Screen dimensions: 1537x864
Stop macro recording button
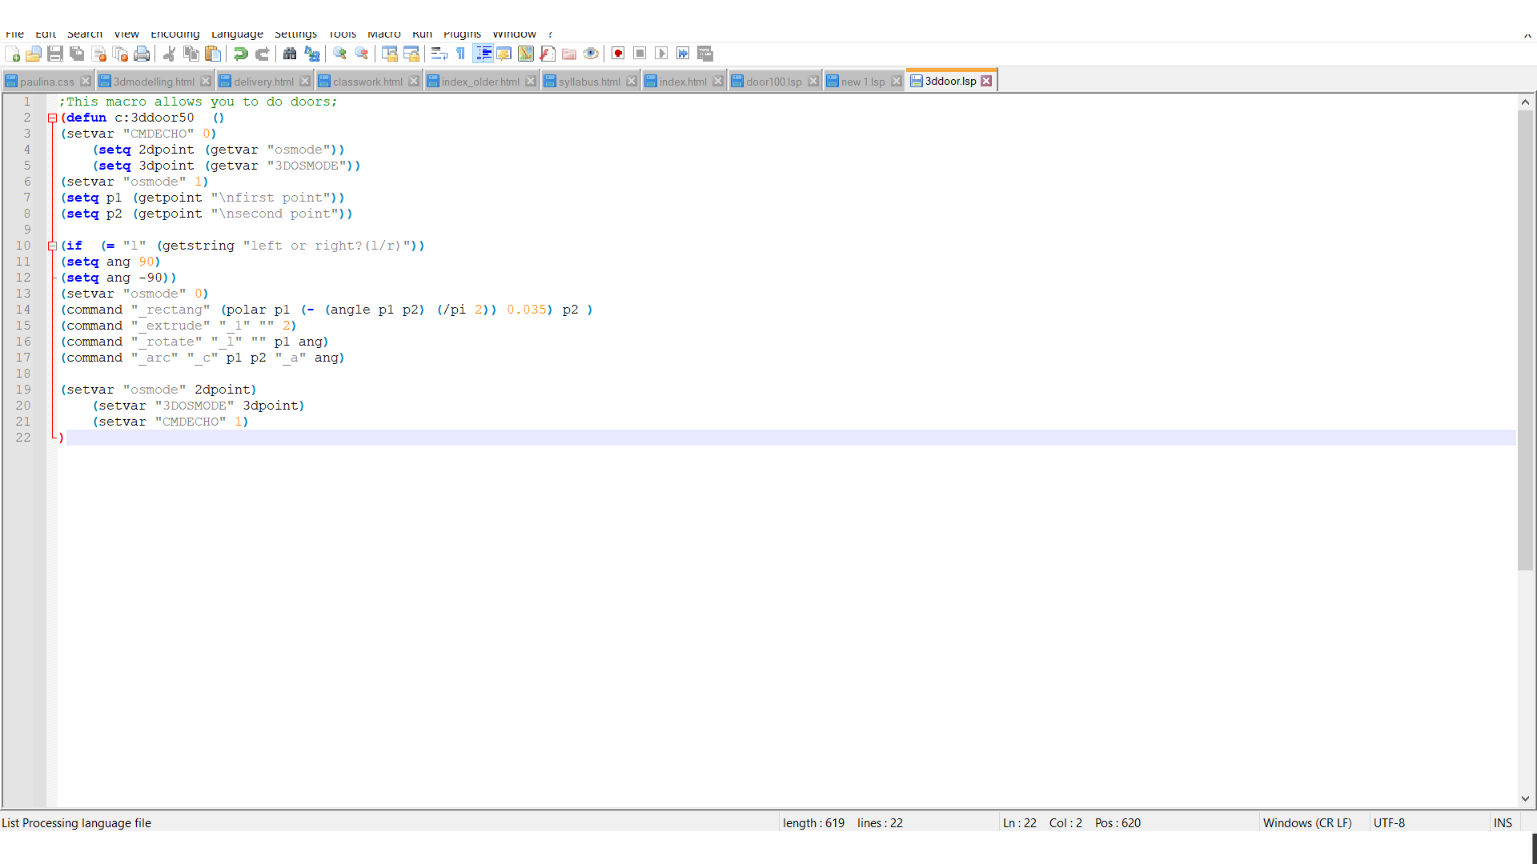(640, 54)
